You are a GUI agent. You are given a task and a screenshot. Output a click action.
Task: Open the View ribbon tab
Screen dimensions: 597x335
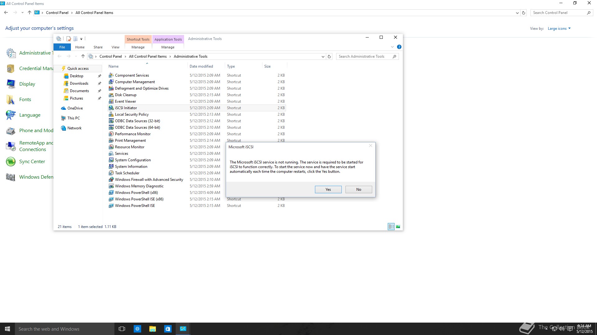click(115, 47)
